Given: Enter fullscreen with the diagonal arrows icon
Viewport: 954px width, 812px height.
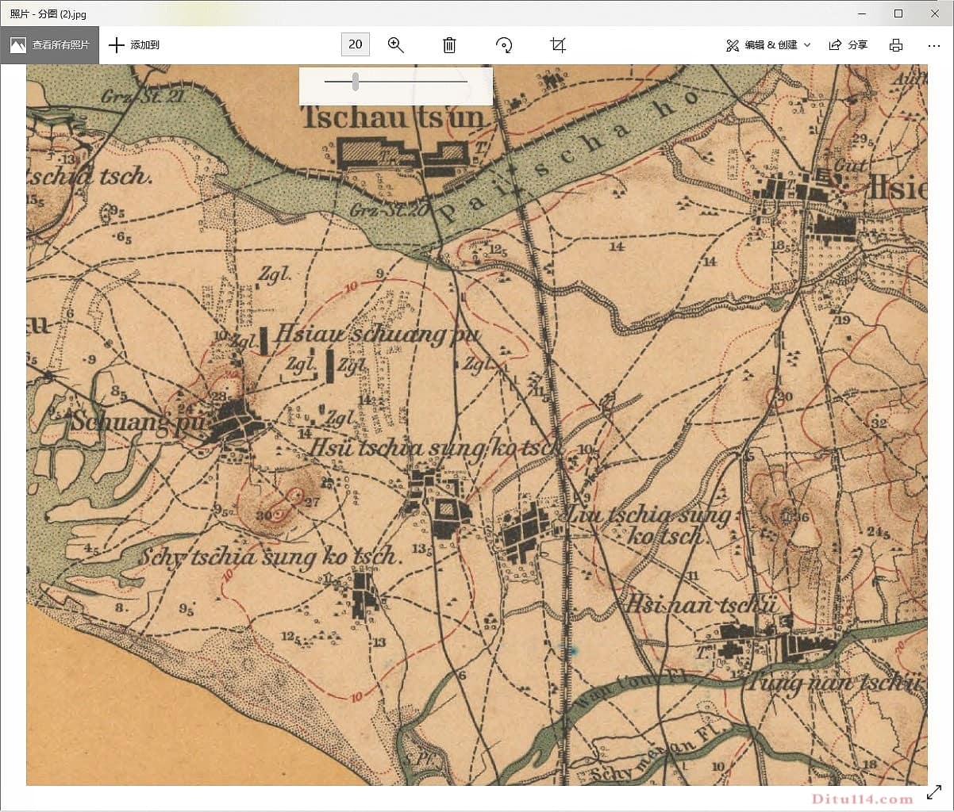Looking at the screenshot, I should (933, 792).
